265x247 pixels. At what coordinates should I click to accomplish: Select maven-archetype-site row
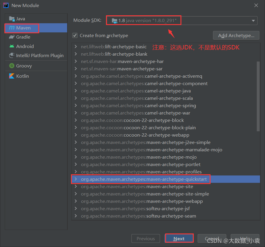(165, 187)
